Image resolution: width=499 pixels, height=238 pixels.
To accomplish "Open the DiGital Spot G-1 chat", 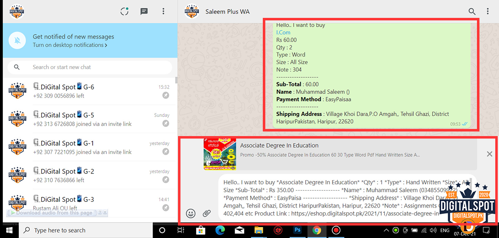I will [89, 147].
